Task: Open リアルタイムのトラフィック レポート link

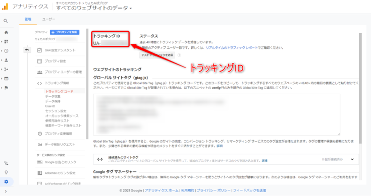Action: [232, 48]
